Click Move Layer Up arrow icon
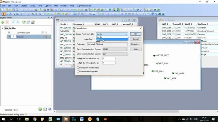The width and height of the screenshot is (218, 122). [13, 22]
